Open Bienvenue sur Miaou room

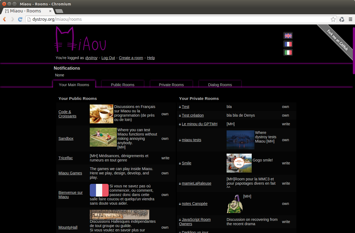pyautogui.click(x=71, y=195)
